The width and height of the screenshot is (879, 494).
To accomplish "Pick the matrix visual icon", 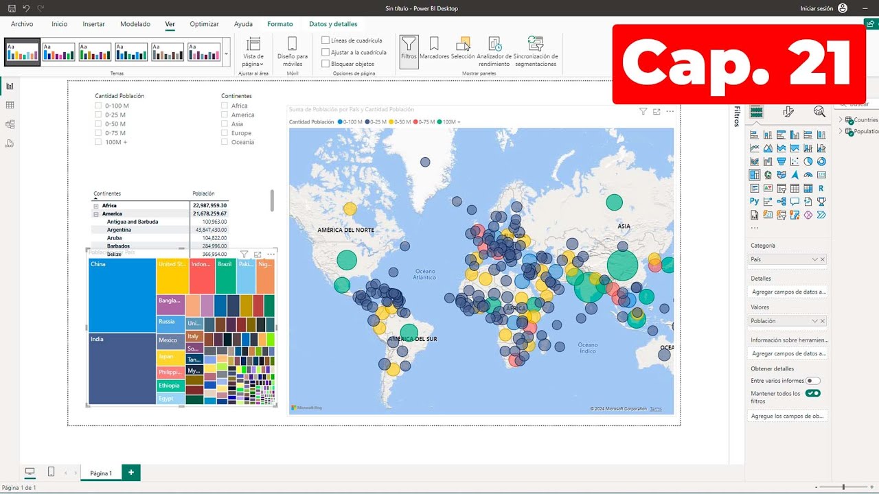I will [x=808, y=188].
